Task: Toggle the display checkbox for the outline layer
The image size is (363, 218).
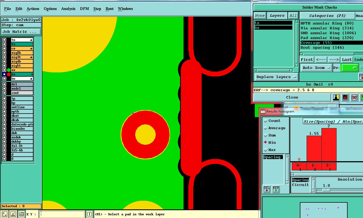Action: (x=4, y=107)
